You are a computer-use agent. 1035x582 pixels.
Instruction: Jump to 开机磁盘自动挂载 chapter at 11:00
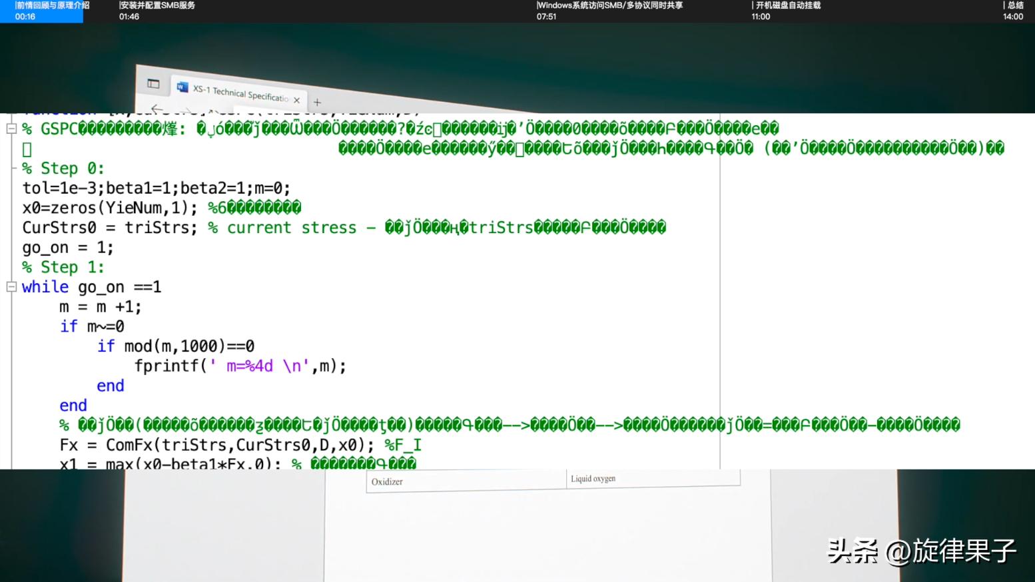[x=786, y=11]
